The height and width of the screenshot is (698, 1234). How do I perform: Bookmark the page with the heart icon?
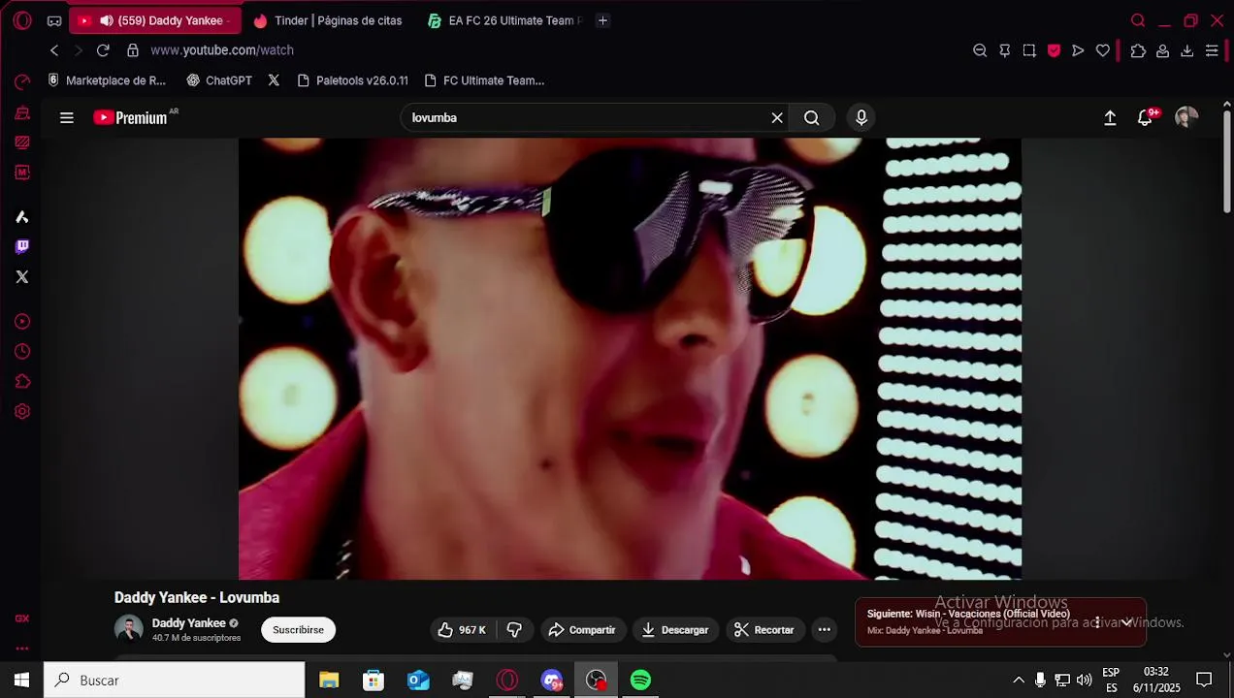click(1103, 50)
